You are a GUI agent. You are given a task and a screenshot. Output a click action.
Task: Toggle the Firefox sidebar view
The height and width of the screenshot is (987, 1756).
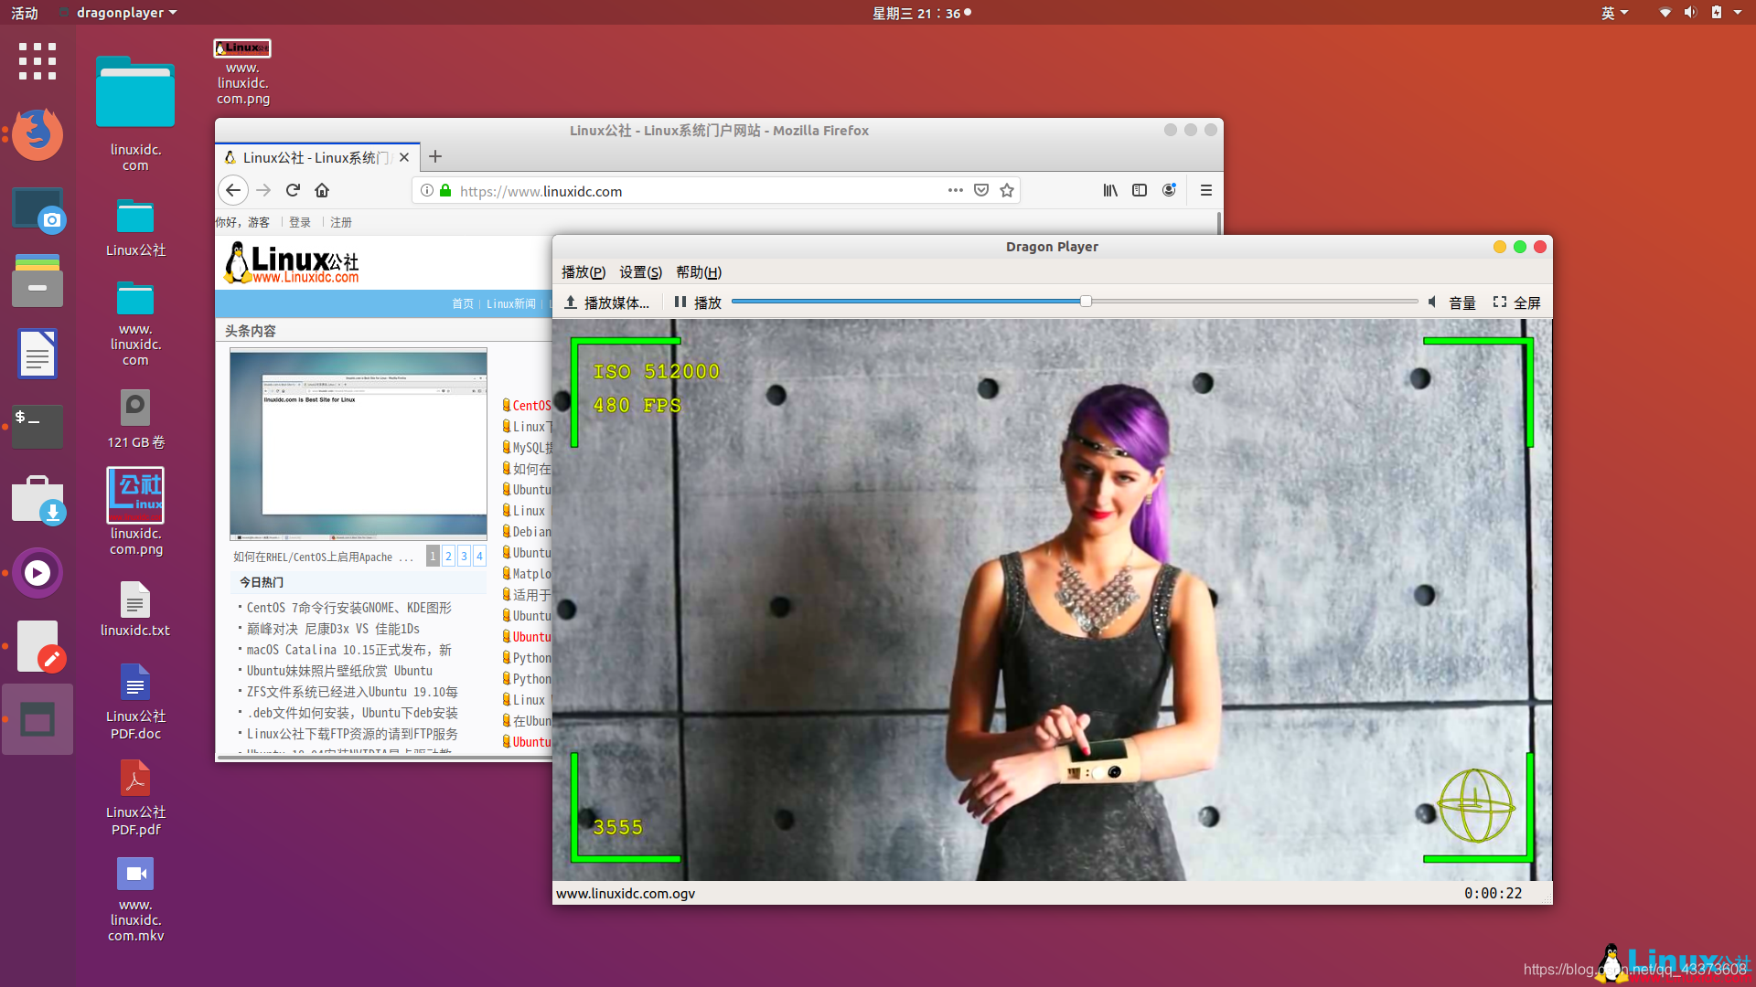pyautogui.click(x=1140, y=190)
